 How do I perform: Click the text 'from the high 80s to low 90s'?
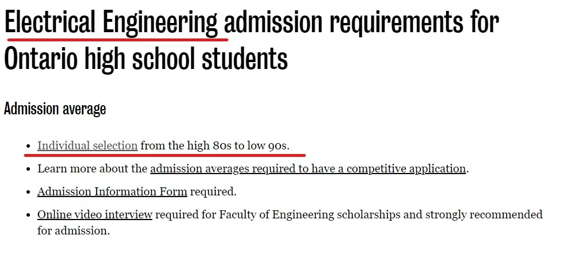(215, 146)
